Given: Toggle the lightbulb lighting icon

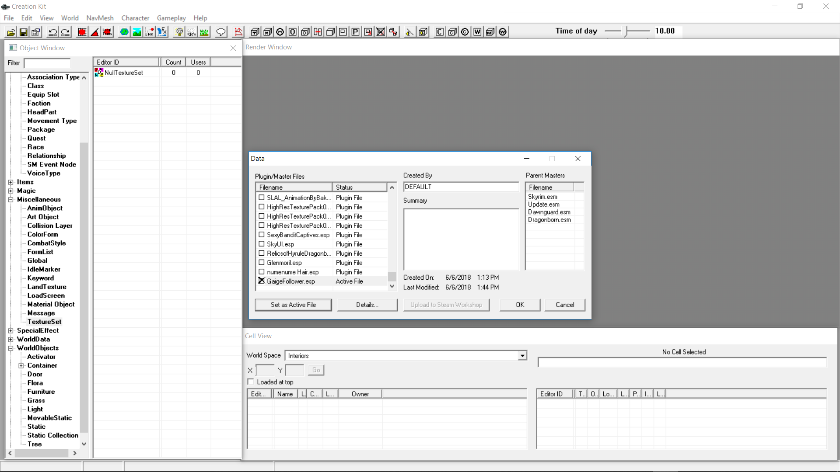Looking at the screenshot, I should click(179, 32).
